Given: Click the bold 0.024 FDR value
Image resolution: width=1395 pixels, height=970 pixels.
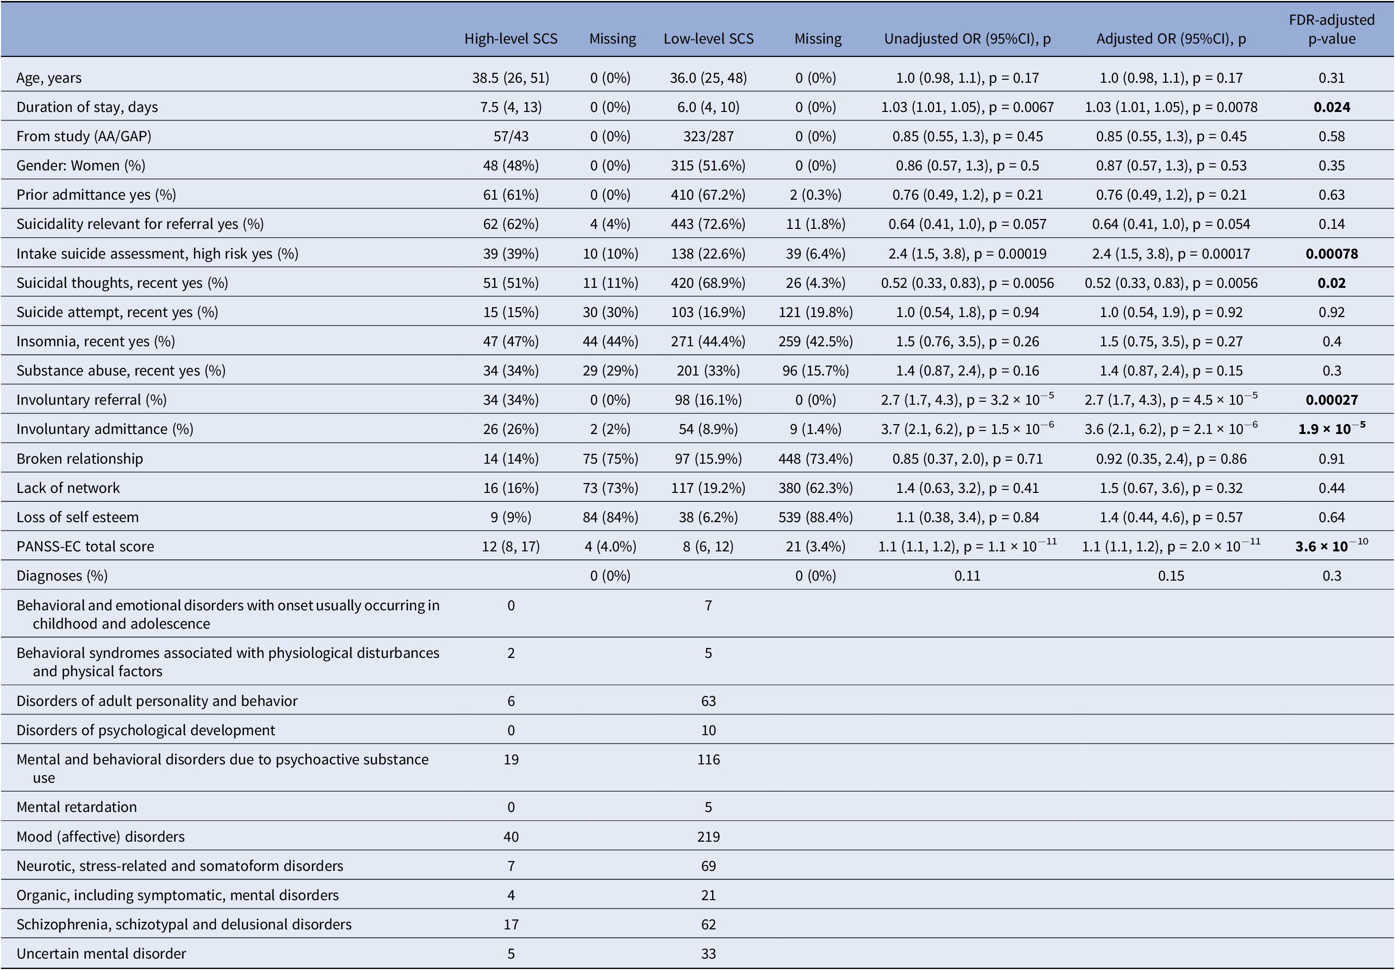Looking at the screenshot, I should tap(1331, 107).
